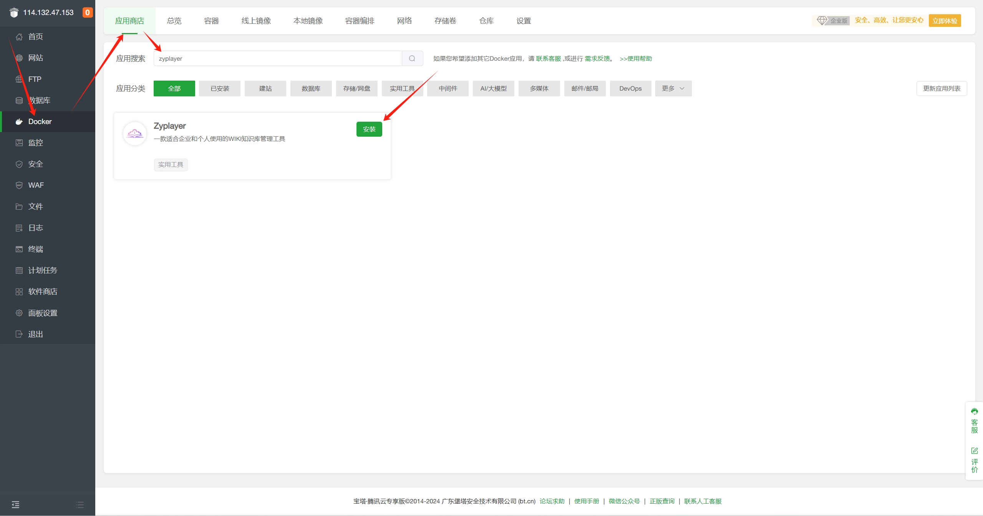Screen dimensions: 983x516
Task: Click the panel logo beside IP address
Action: [14, 13]
